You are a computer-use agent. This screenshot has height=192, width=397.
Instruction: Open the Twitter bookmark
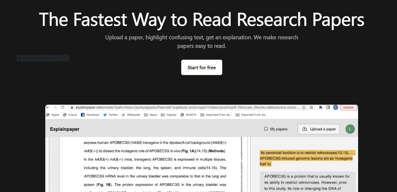[x=110, y=115]
